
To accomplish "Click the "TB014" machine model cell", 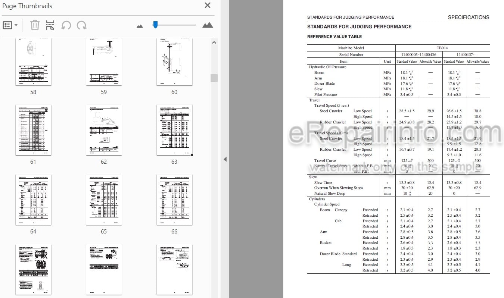I will coord(442,48).
